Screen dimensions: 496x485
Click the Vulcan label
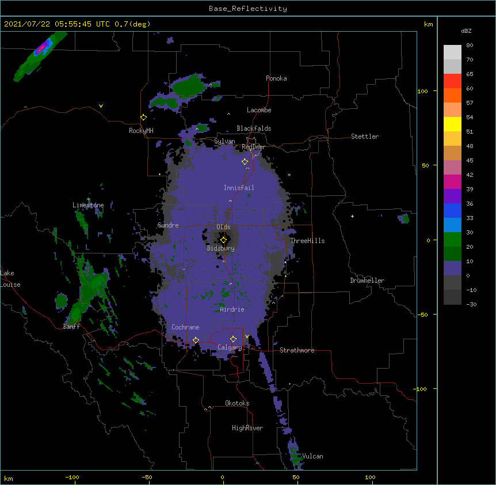point(312,456)
